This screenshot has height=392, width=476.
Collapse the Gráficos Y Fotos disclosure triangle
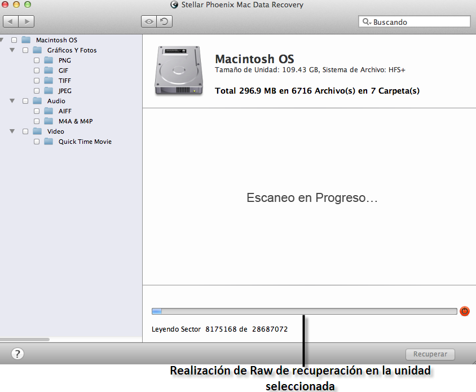point(12,50)
